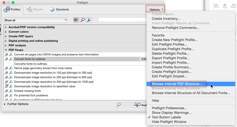237x127 pixels.
Task: Expand the PDF analysis group
Action: [6, 46]
